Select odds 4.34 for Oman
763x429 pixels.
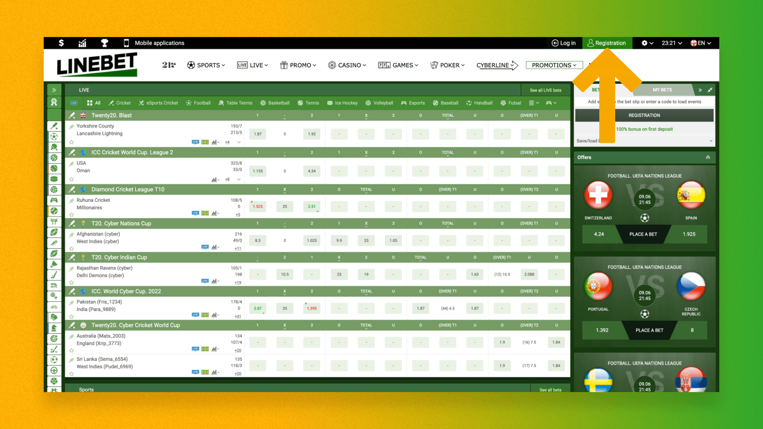312,171
